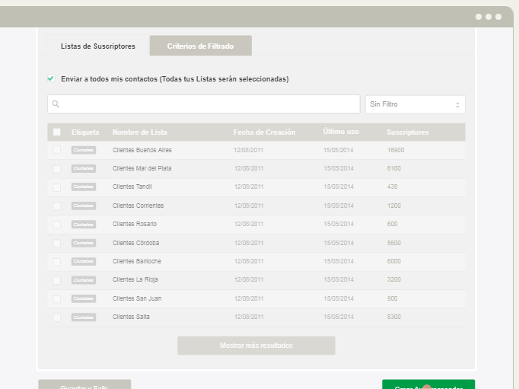Click the Ciudades tag of Rosario
519x389 pixels.
[84, 225]
